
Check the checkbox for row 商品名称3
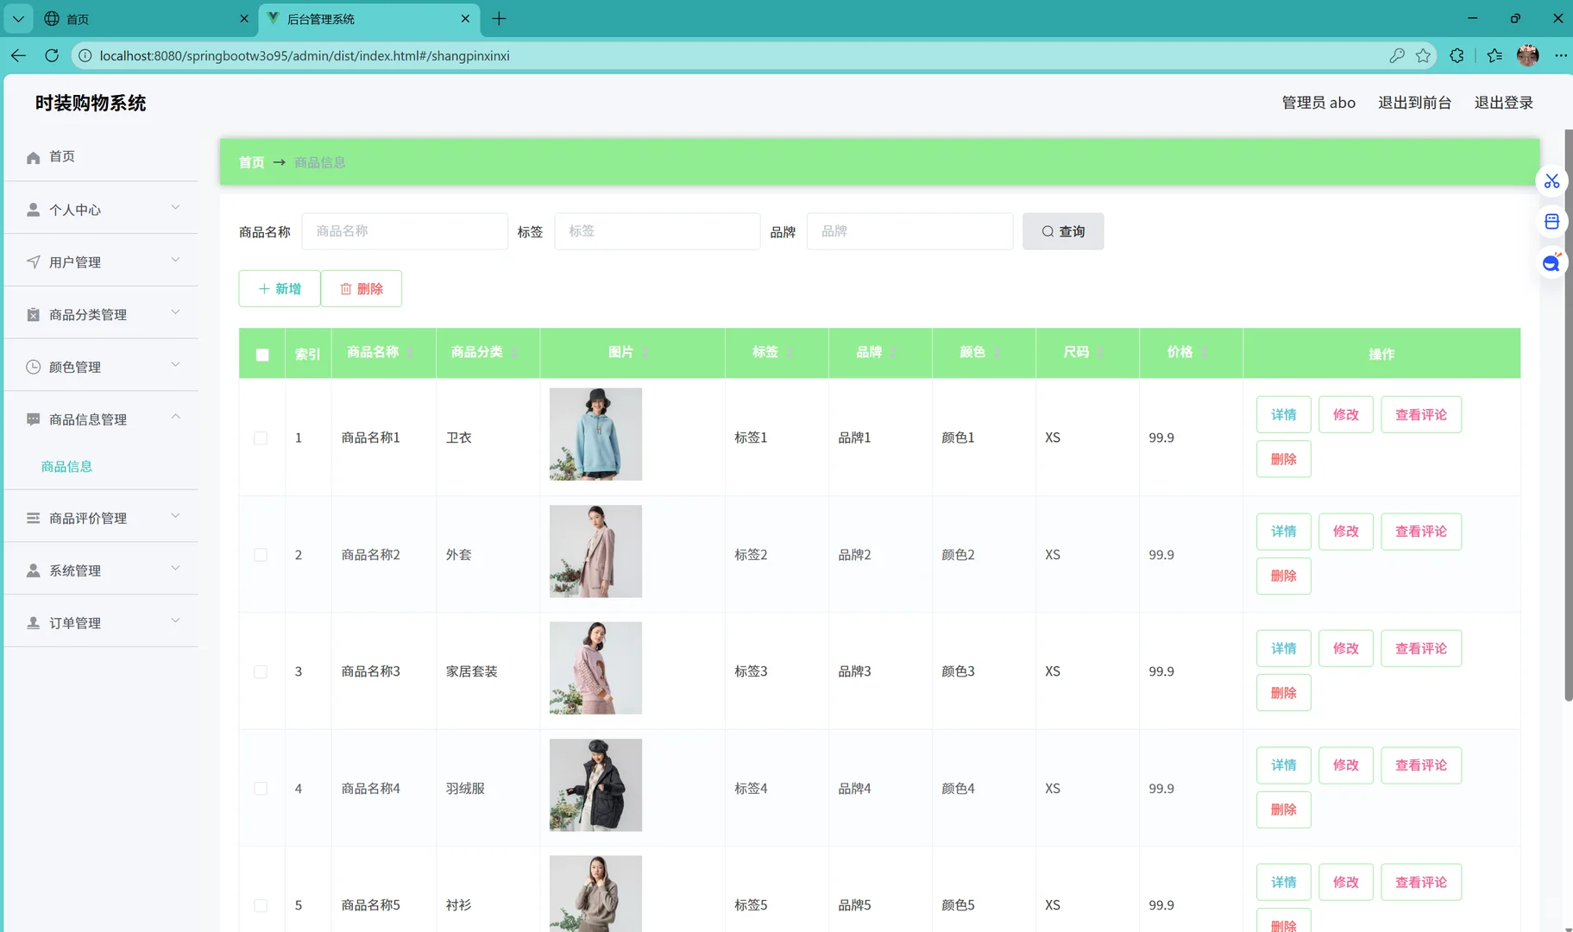(261, 672)
